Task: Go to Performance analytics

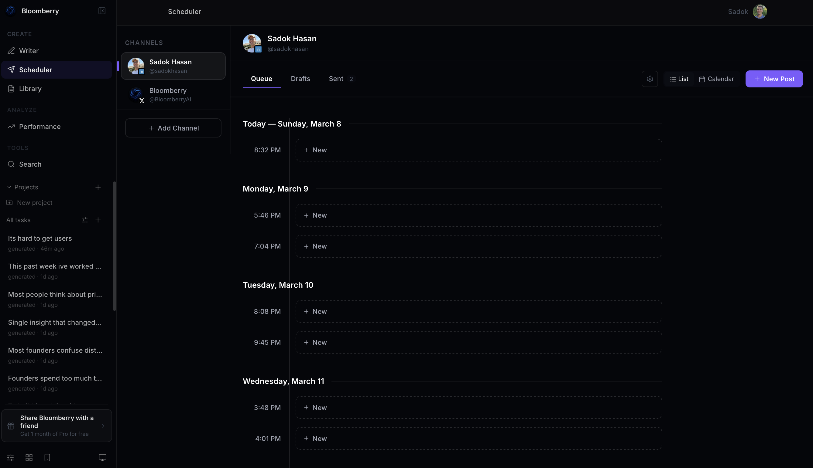Action: [x=57, y=127]
